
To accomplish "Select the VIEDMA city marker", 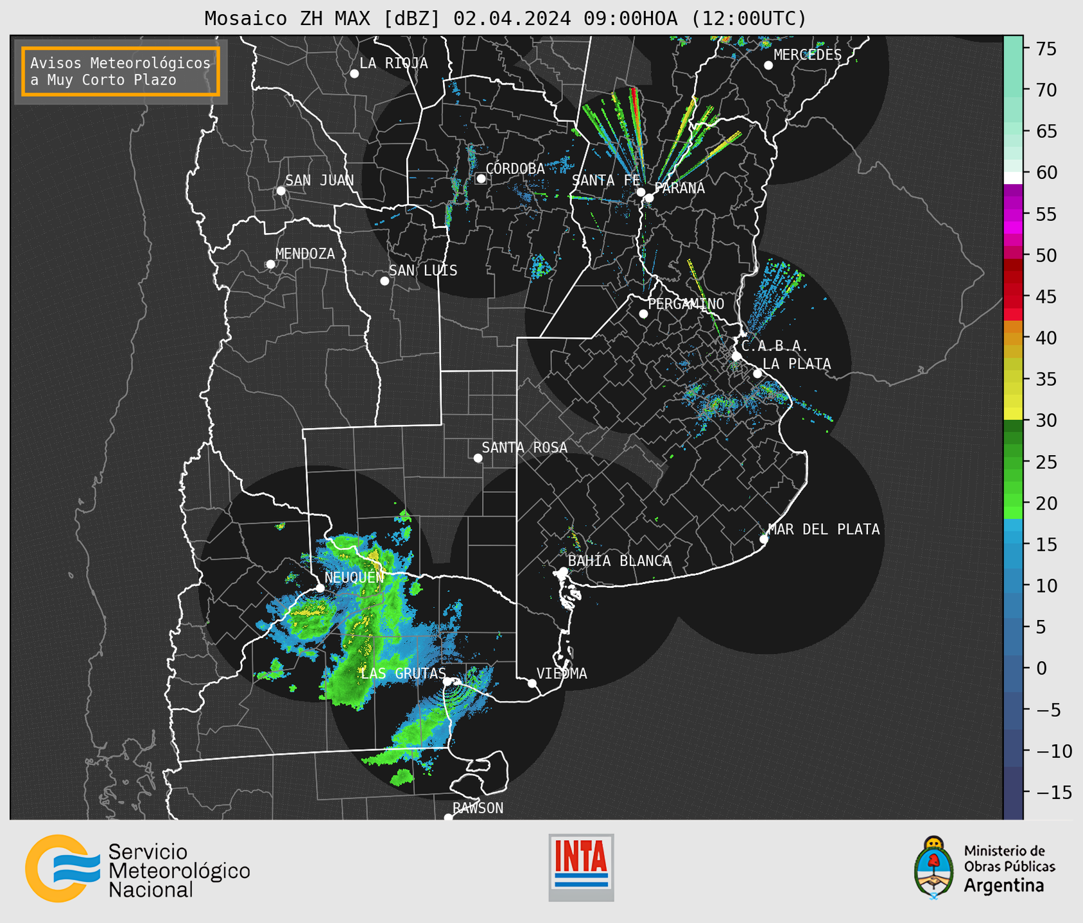I will (x=532, y=684).
